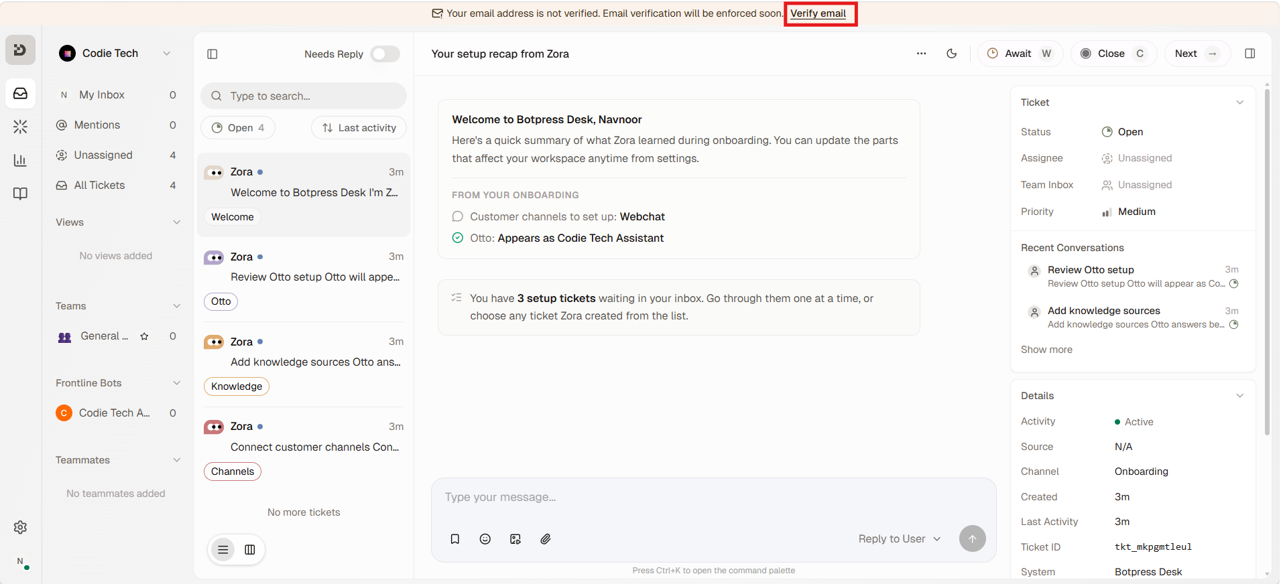Click Show more recent conversations
This screenshot has width=1281, height=584.
tap(1046, 350)
